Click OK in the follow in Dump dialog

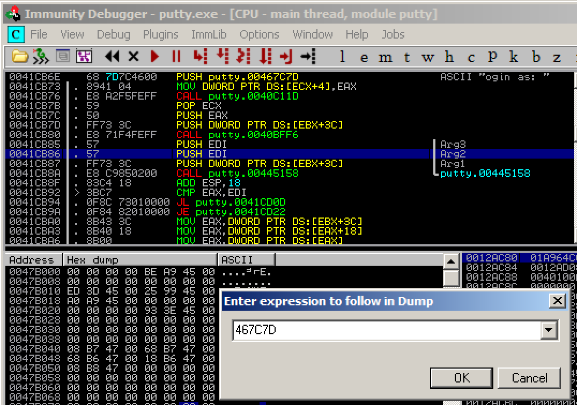(x=462, y=378)
